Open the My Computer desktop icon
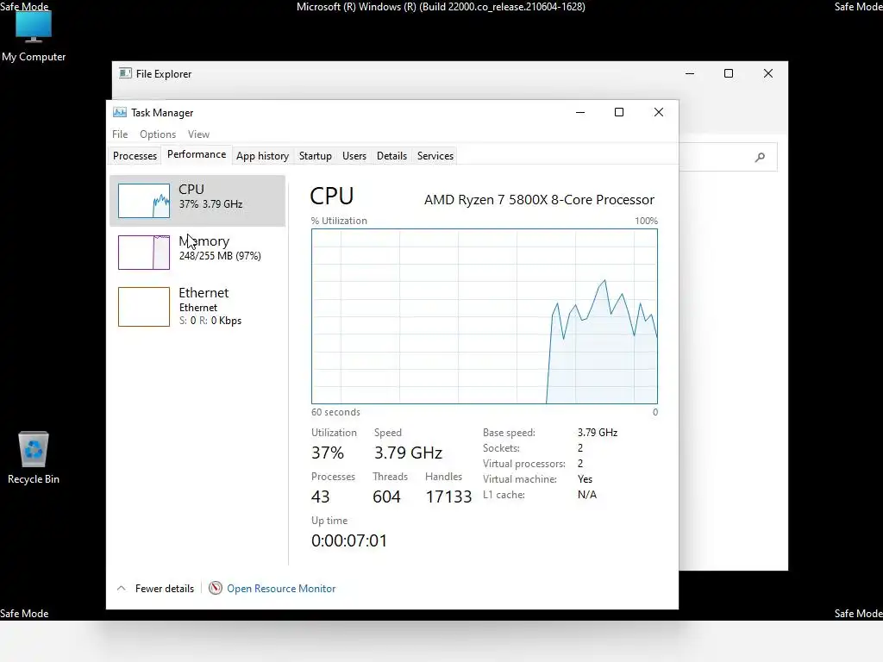The image size is (883, 662). pos(34,36)
